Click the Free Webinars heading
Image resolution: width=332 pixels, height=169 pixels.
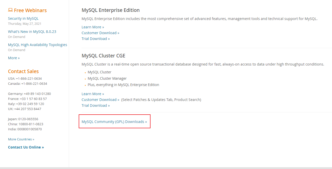click(x=30, y=10)
